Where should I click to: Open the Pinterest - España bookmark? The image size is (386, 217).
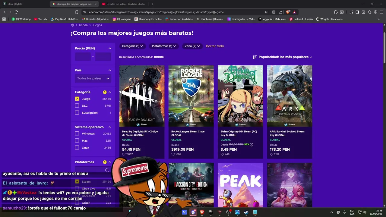point(301,19)
